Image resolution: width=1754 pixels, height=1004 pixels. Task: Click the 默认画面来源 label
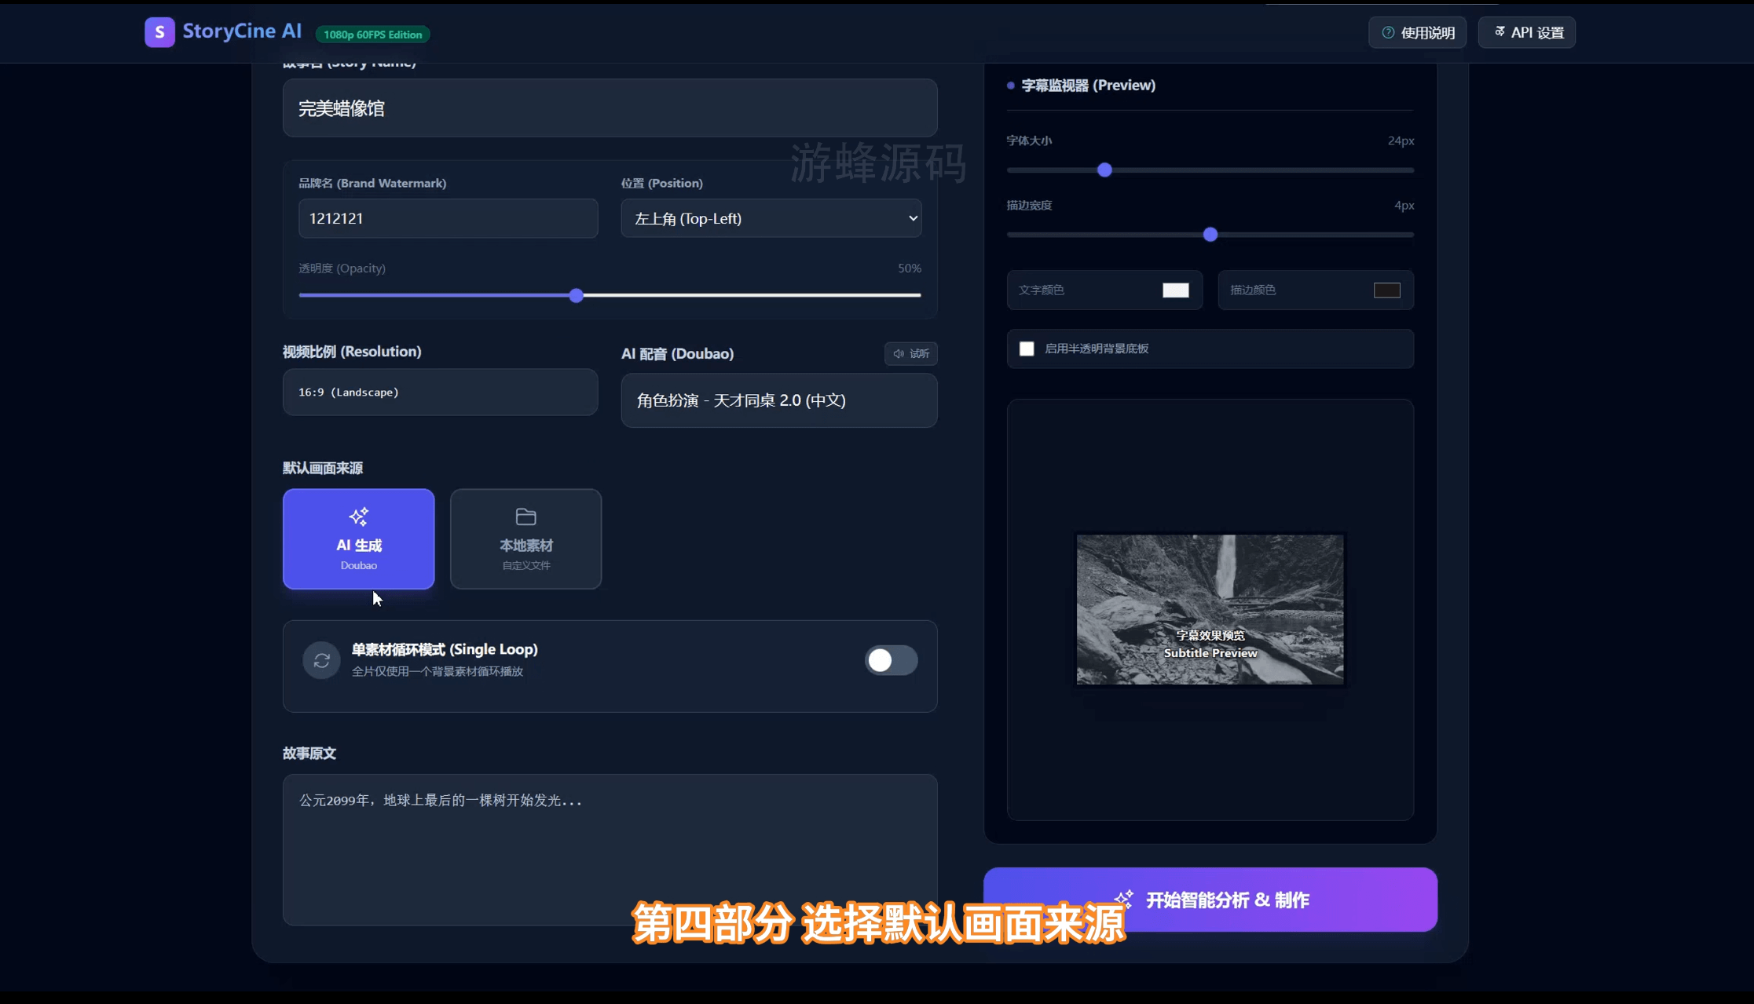(322, 468)
